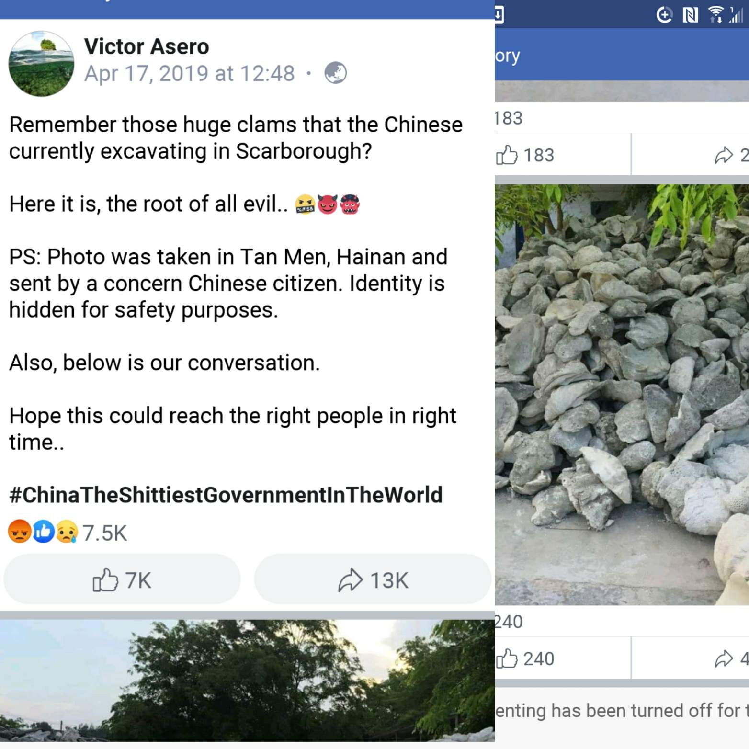Tap the NFC status bar icon
Screen dimensions: 749x749
pos(690,15)
